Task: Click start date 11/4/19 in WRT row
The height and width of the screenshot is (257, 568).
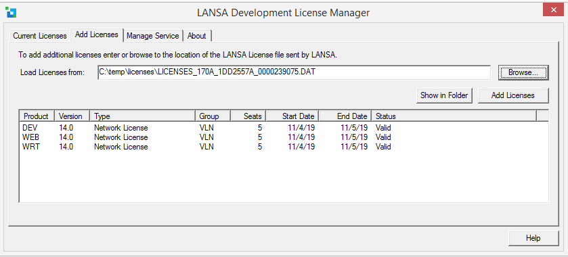Action: point(301,147)
